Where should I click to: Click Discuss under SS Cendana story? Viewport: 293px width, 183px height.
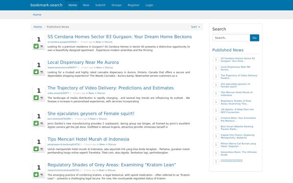point(108,42)
